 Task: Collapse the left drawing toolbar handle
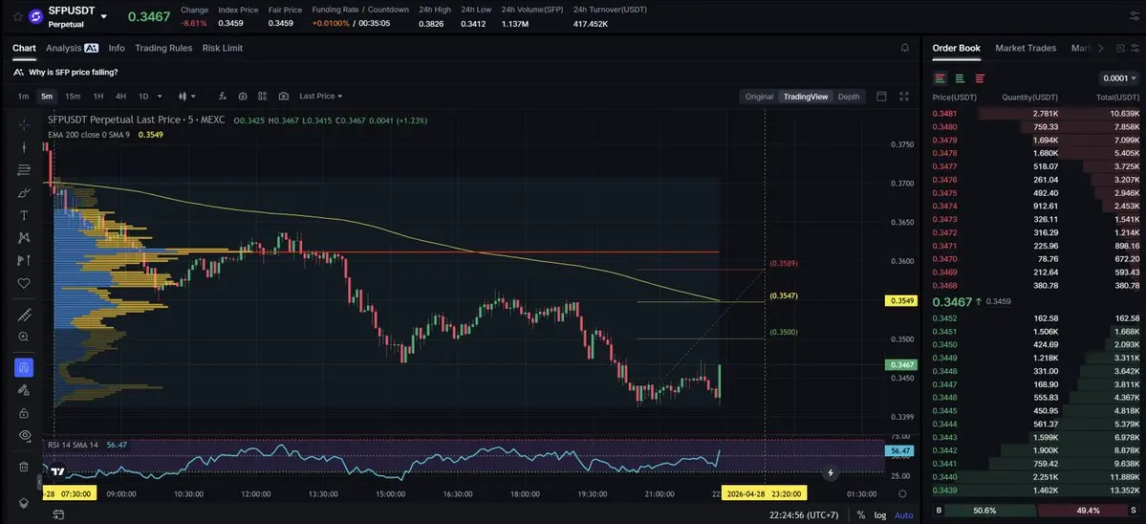pos(40,482)
